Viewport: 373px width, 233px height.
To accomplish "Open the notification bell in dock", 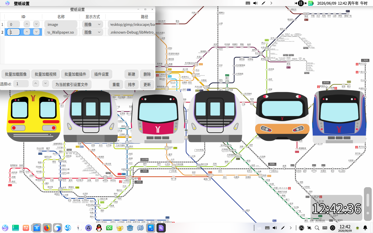I will [x=365, y=228].
